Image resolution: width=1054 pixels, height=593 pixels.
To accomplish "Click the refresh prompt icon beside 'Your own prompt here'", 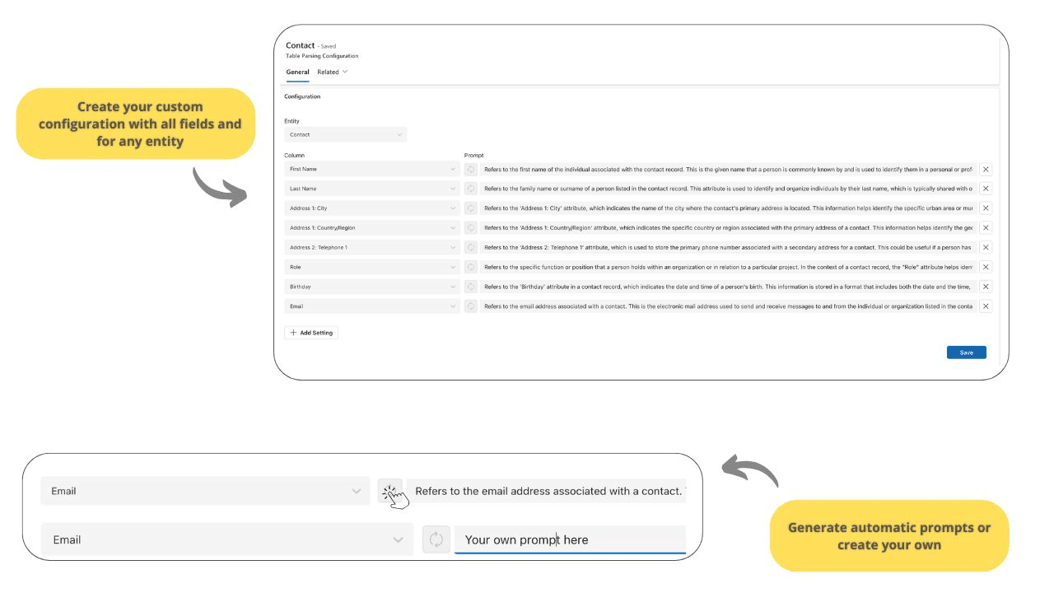I will (x=436, y=539).
